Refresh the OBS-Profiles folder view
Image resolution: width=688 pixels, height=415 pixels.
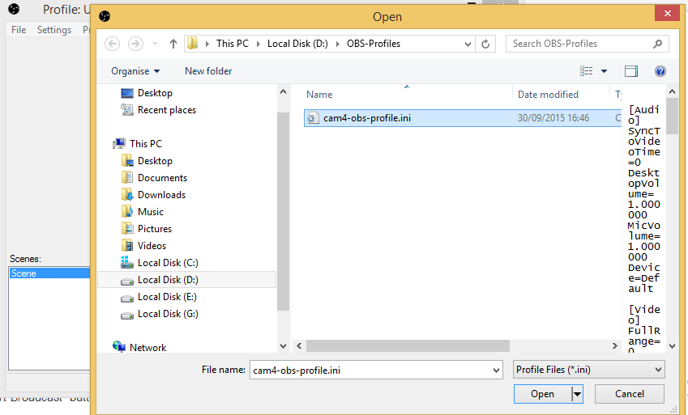[485, 44]
